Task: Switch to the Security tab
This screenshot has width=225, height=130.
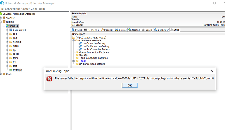Action: click(107, 30)
